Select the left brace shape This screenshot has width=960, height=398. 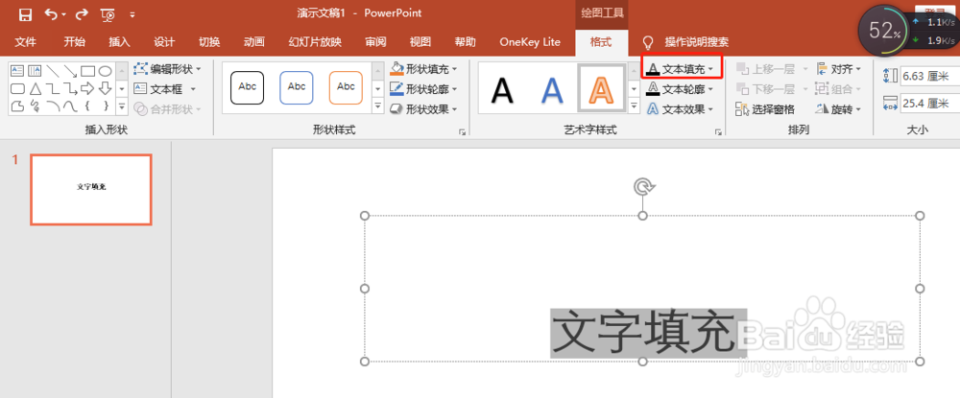pyautogui.click(x=87, y=106)
